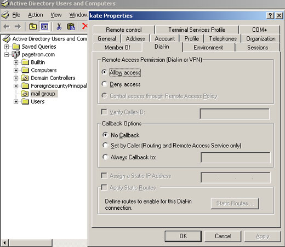Click the Domain Controllers OU icon
The image size is (285, 247).
[25, 78]
